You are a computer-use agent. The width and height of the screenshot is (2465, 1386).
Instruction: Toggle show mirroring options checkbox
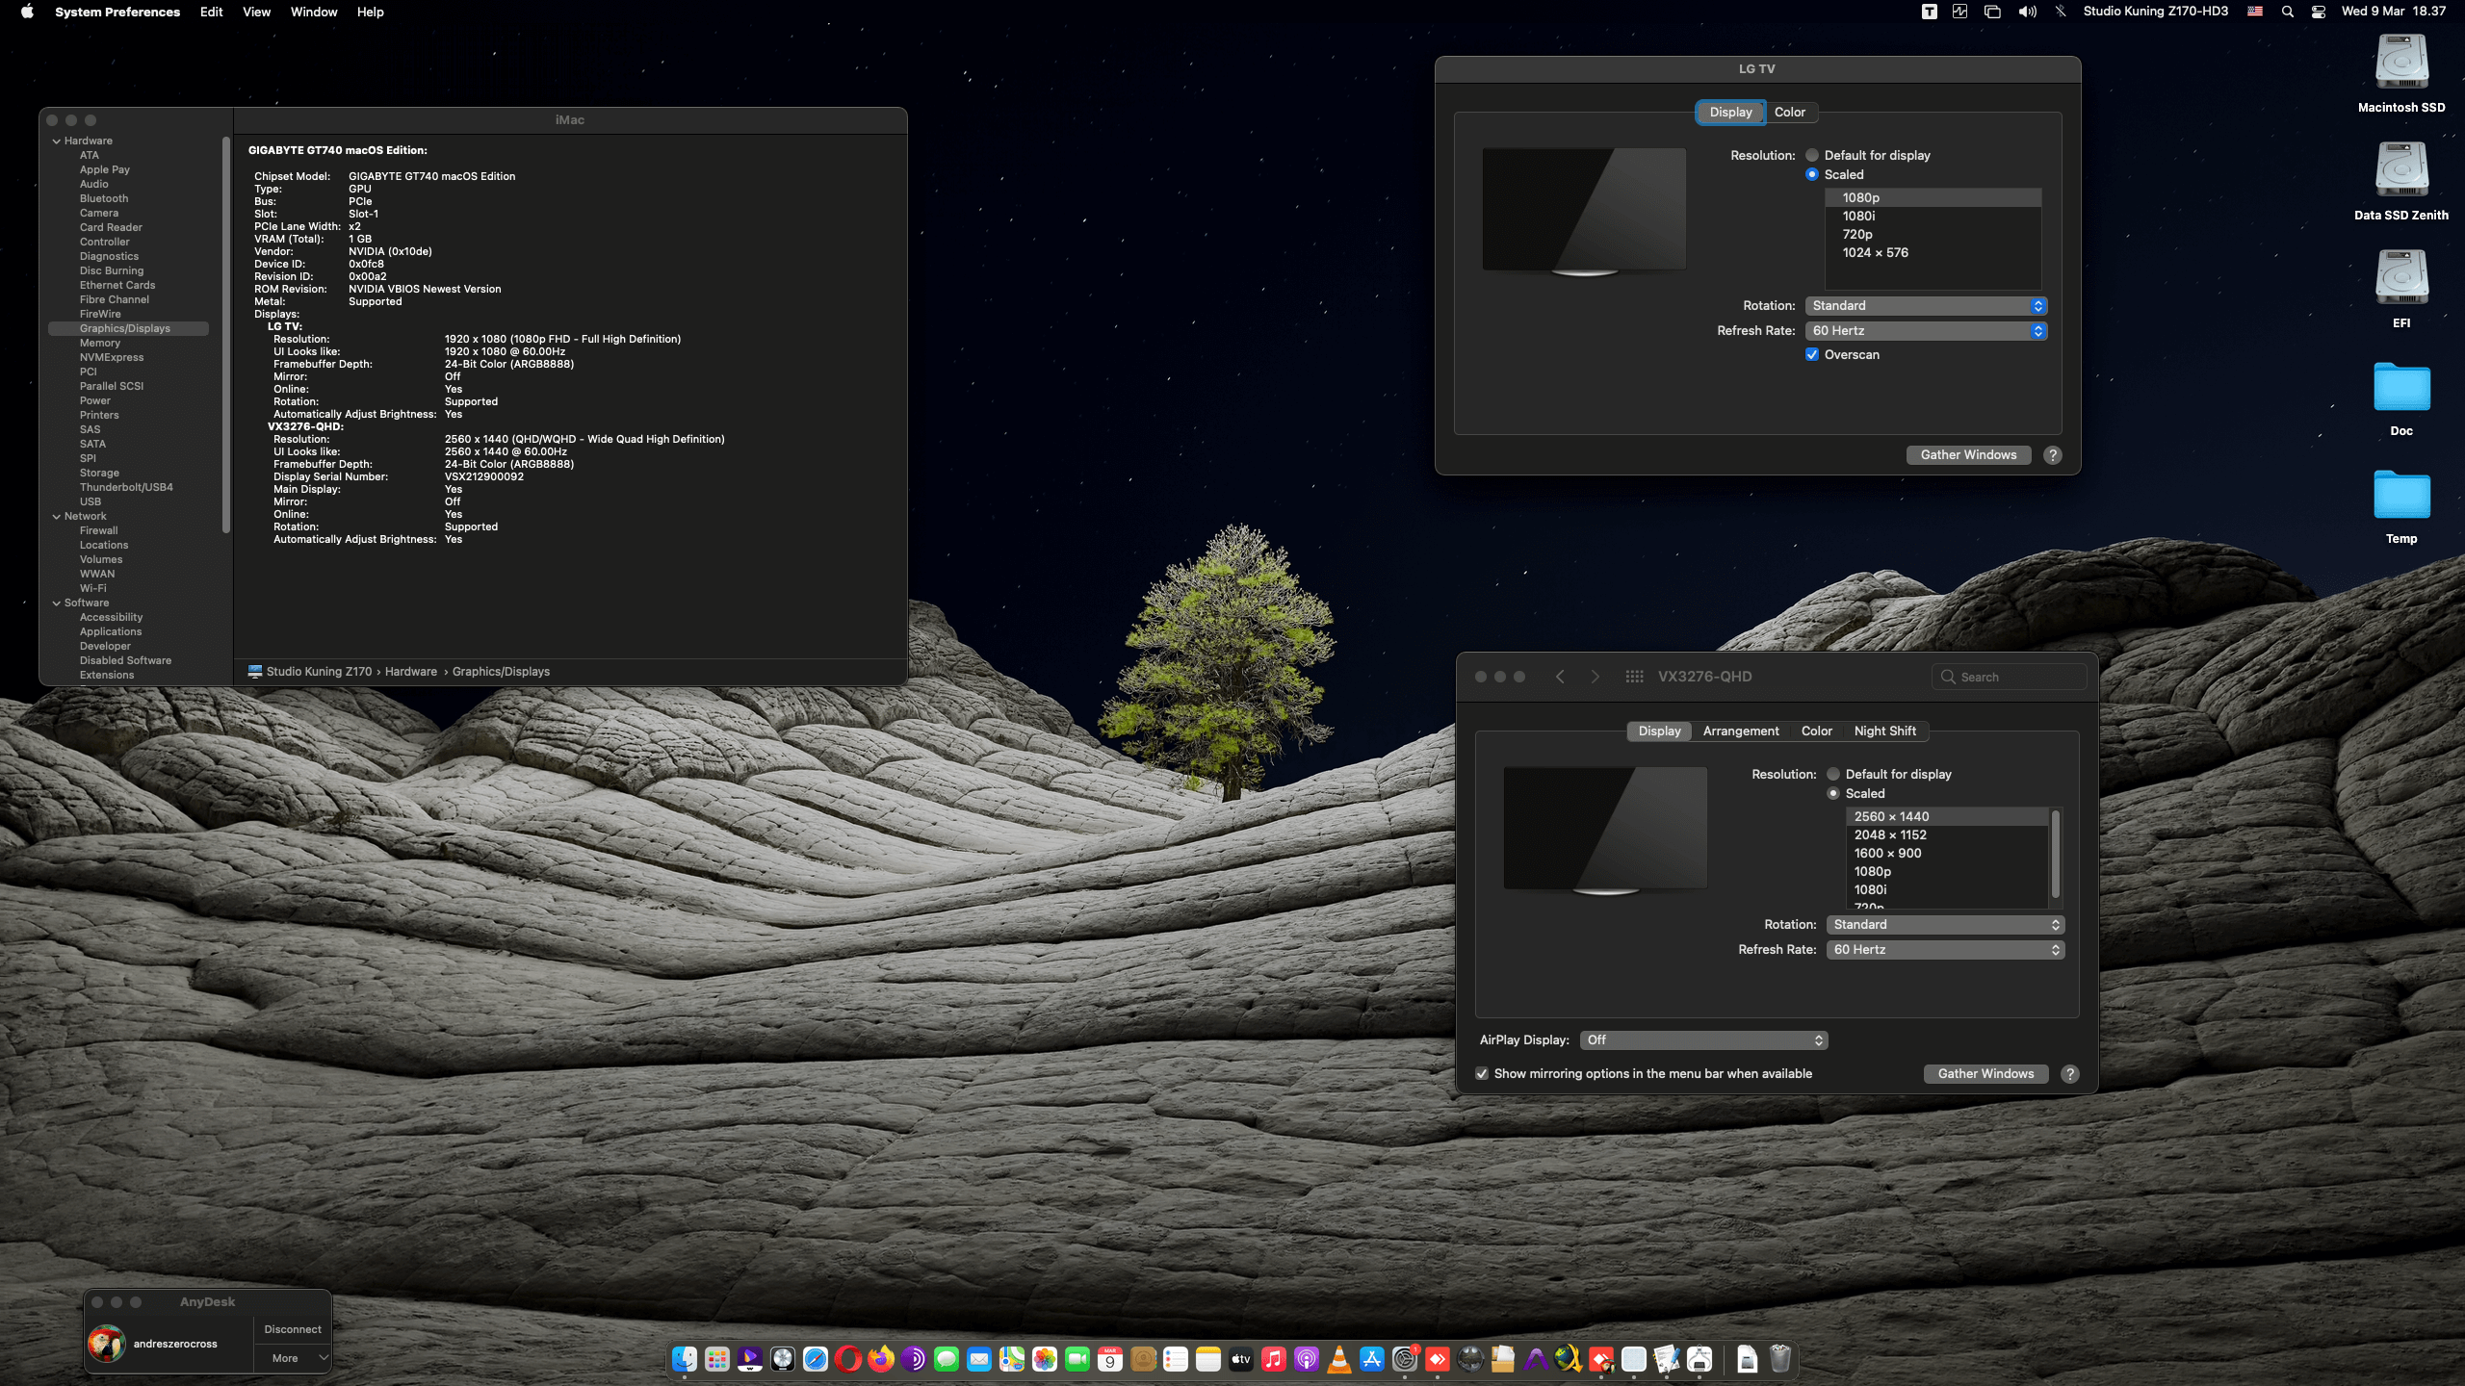point(1482,1073)
